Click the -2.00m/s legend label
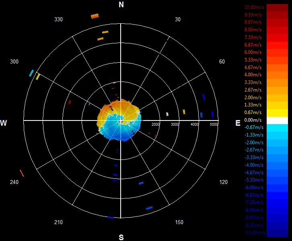The height and width of the screenshot is (241, 292). pyautogui.click(x=254, y=143)
